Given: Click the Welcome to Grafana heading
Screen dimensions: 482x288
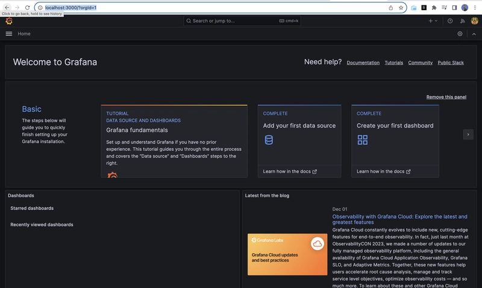Looking at the screenshot, I should (55, 62).
